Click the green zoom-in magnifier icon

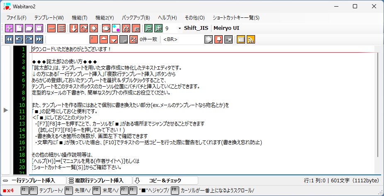(158, 28)
